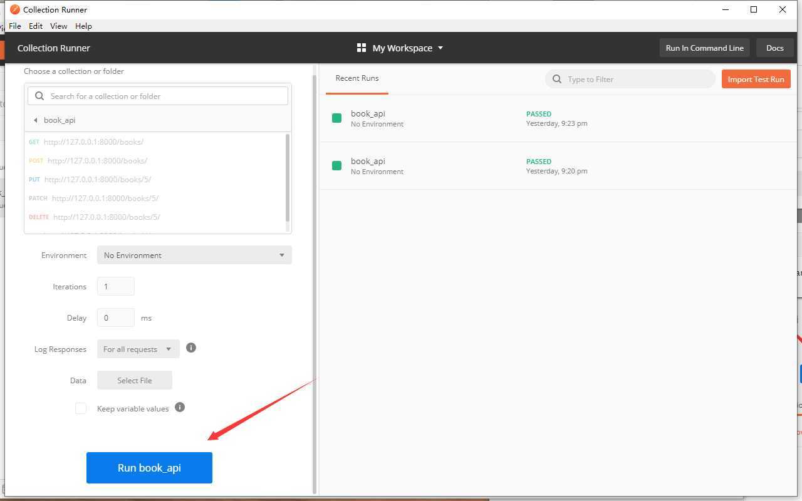Minimize the Collection Runner window
Image resolution: width=802 pixels, height=501 pixels.
tap(726, 9)
